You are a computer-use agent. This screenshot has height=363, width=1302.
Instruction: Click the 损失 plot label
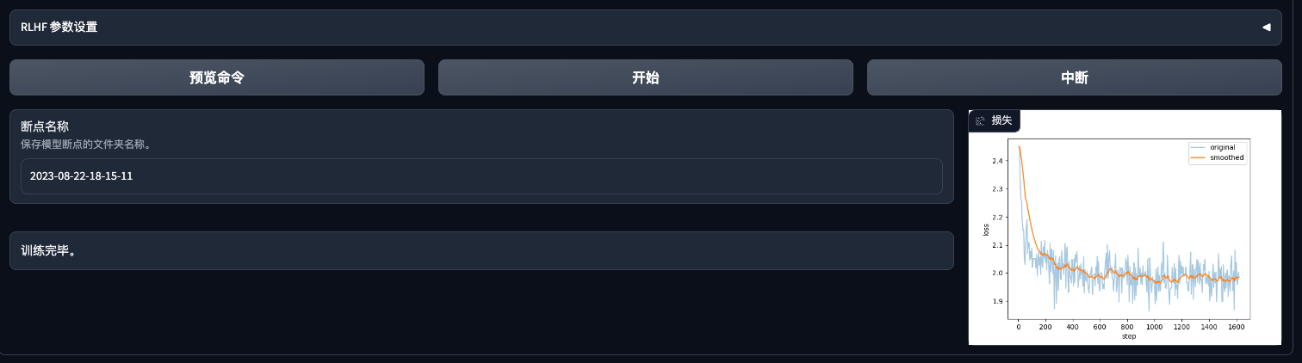click(1001, 121)
